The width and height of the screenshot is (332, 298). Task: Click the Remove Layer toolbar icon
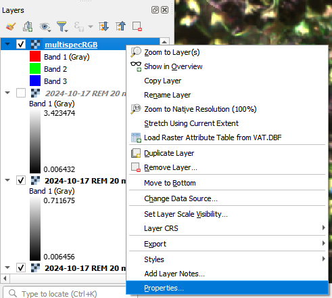137,26
